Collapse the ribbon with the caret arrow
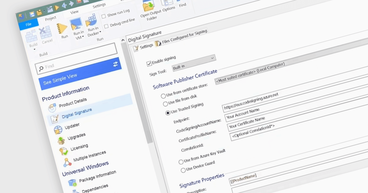The image size is (368, 193). 123,40
